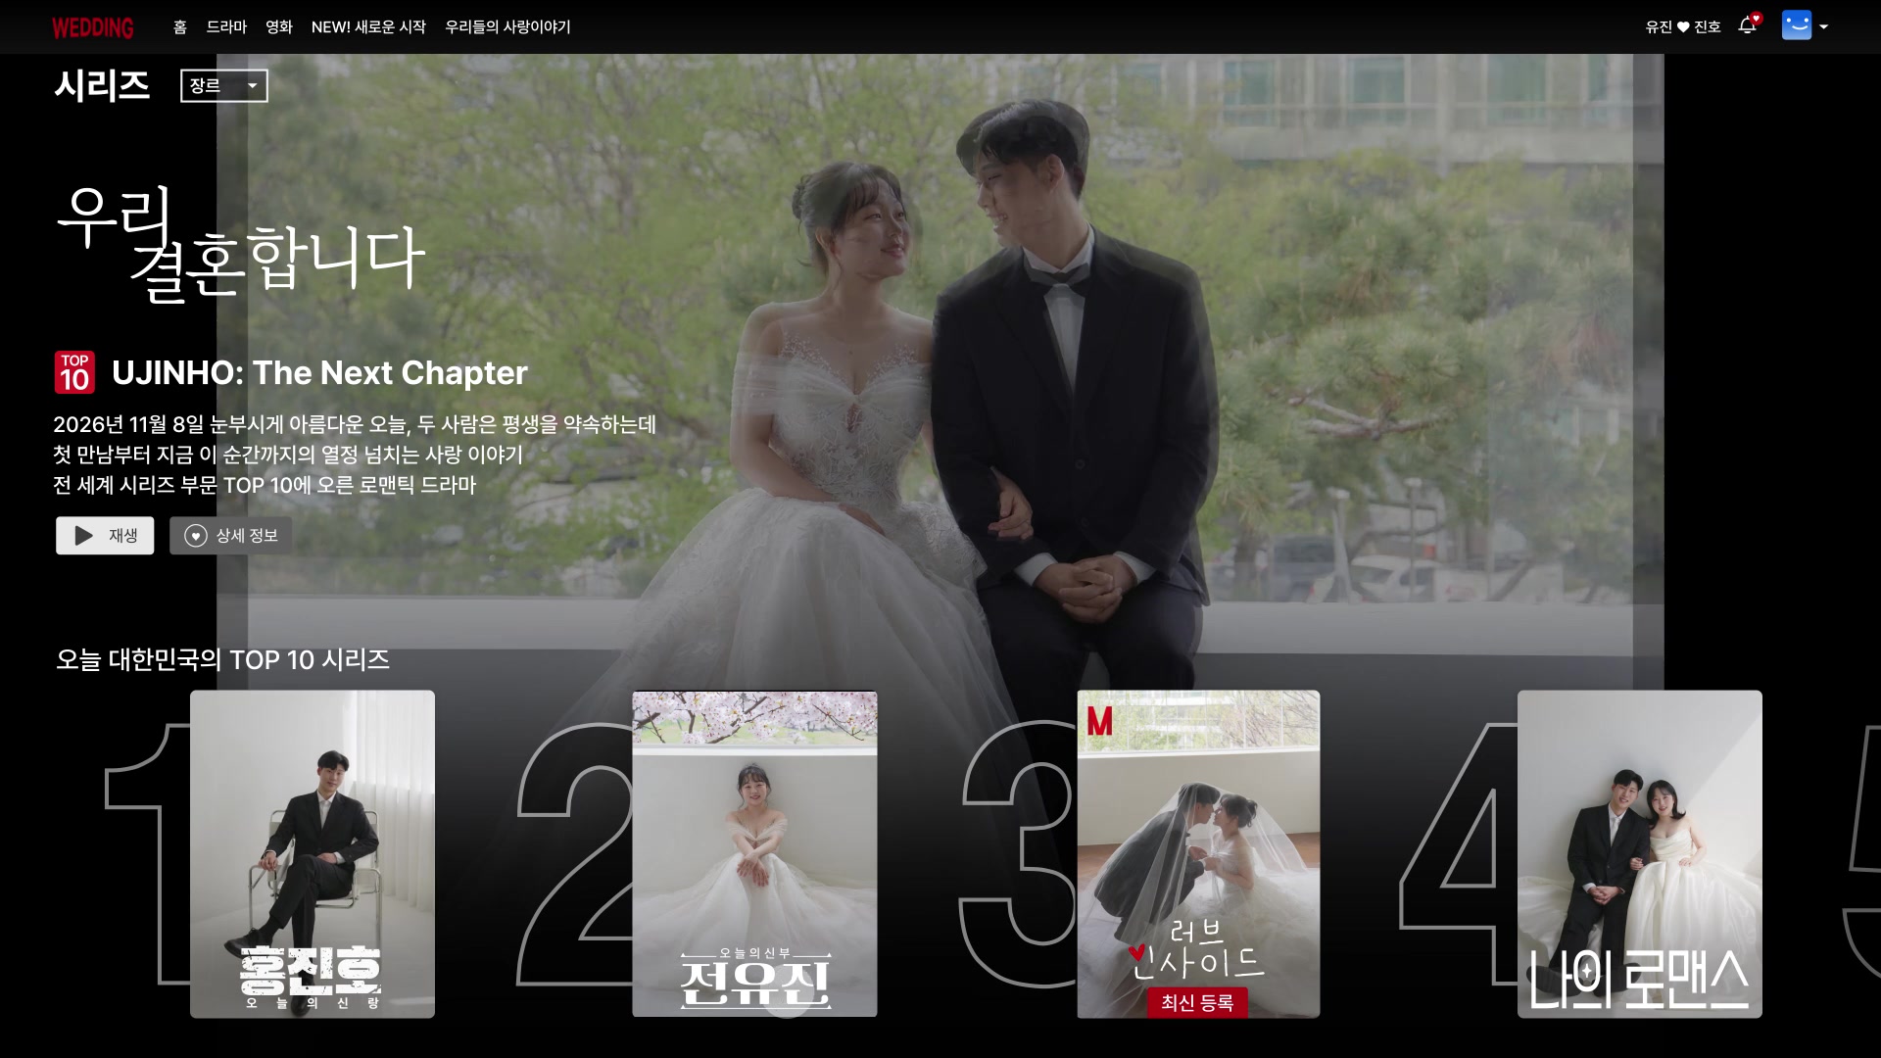This screenshot has height=1058, width=1881.
Task: Click the UJINHO: The Next Chapter title
Action: [x=319, y=373]
